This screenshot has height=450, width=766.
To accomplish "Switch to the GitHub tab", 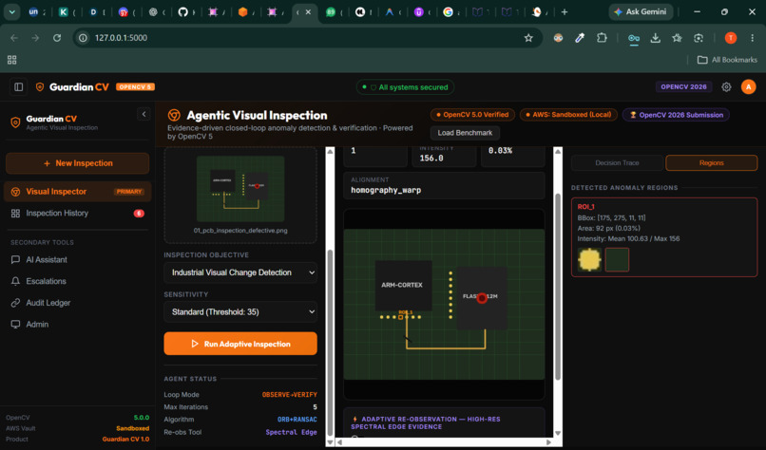I will [183, 12].
